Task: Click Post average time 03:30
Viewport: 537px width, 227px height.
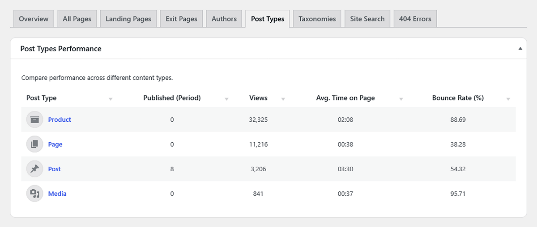Action: tap(345, 169)
